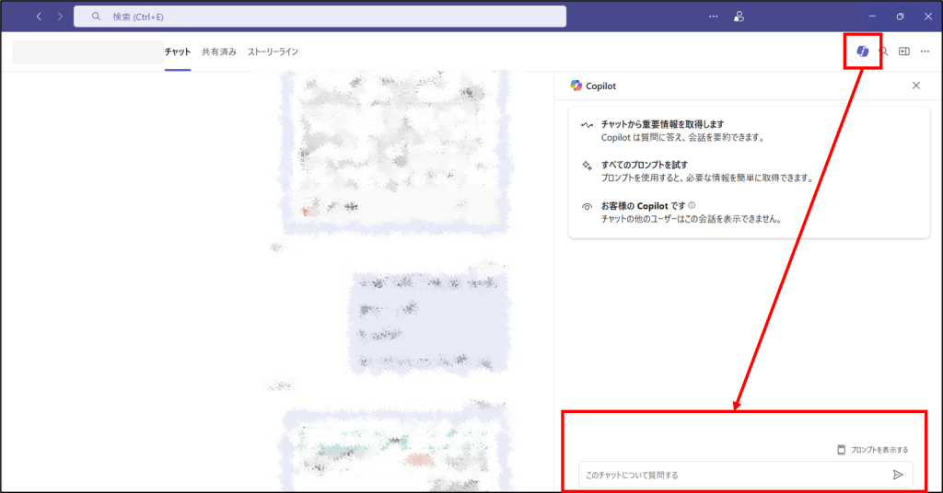The width and height of the screenshot is (943, 493).
Task: Click プロンプトを表示する button
Action: [x=872, y=450]
